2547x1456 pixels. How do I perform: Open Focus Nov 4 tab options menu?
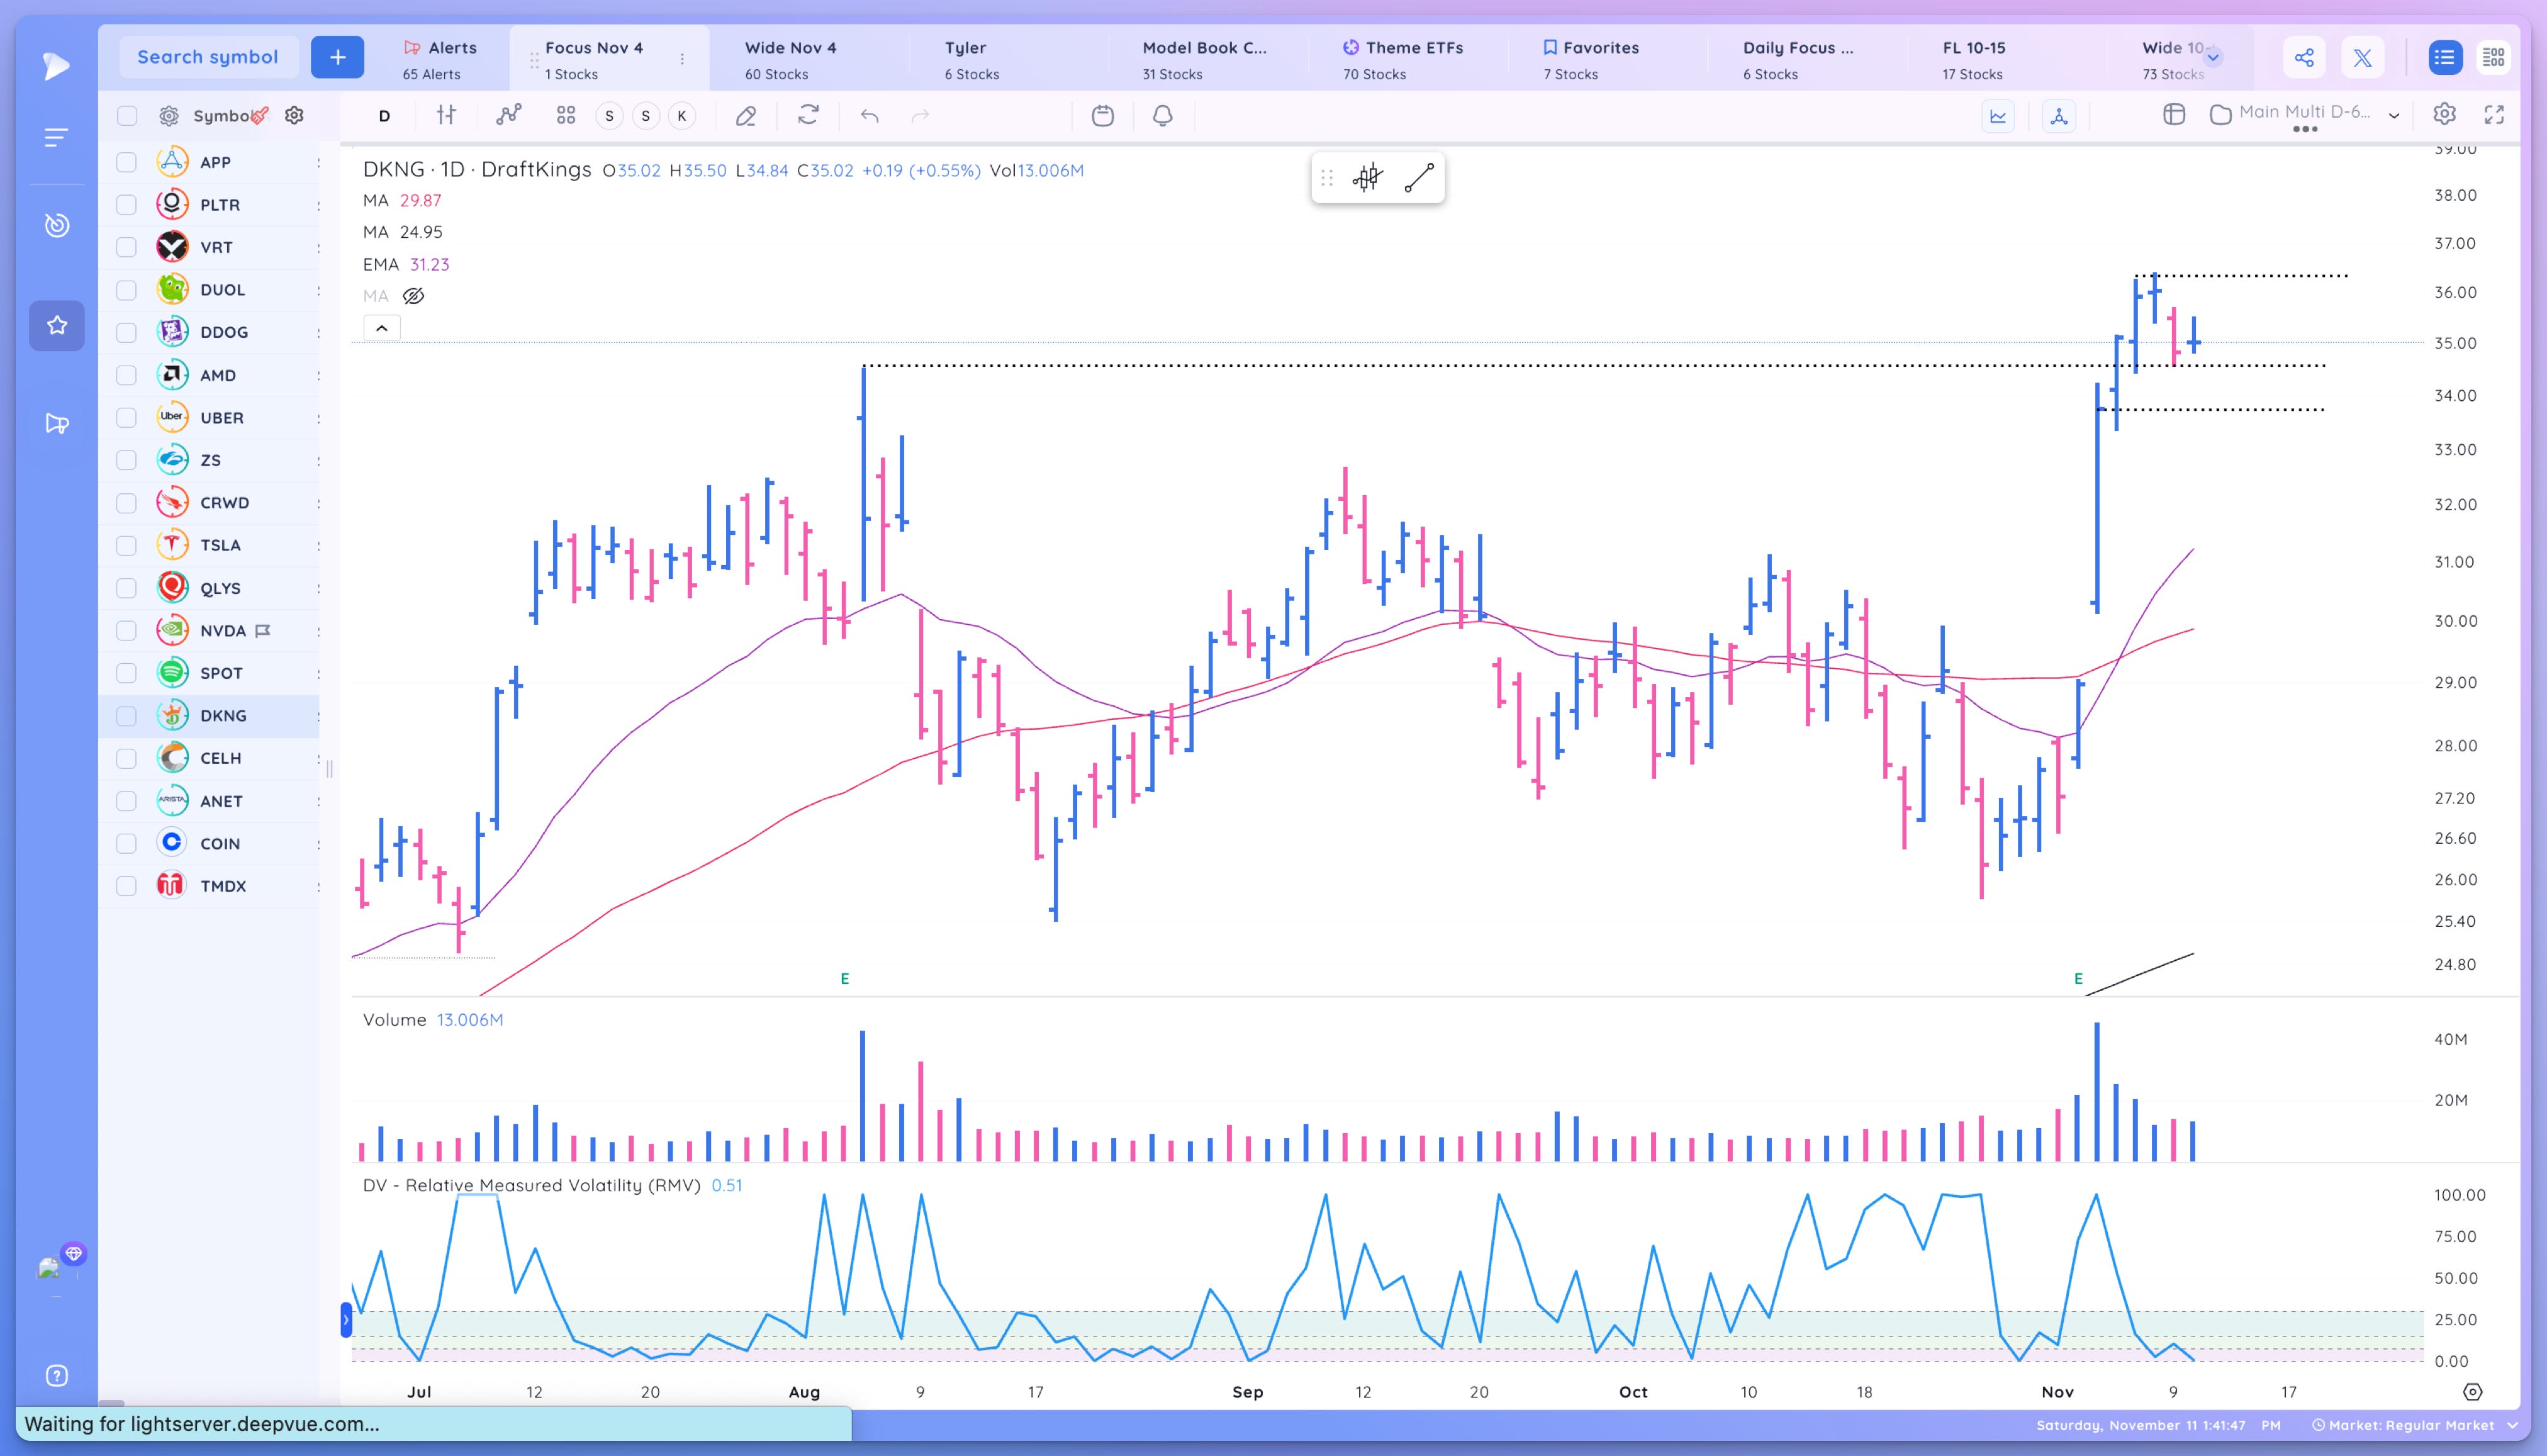tap(682, 59)
